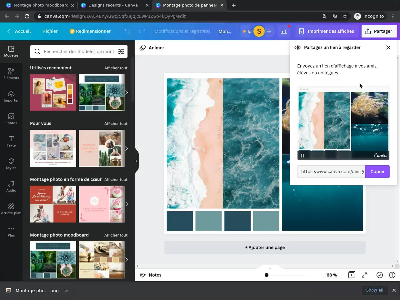The height and width of the screenshot is (300, 400).
Task: Select the pink photo collage recent template
Action: pos(53,92)
